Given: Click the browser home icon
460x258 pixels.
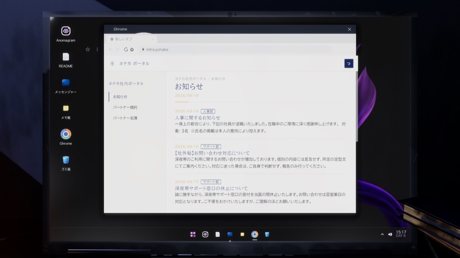Looking at the screenshot, I should (132, 50).
